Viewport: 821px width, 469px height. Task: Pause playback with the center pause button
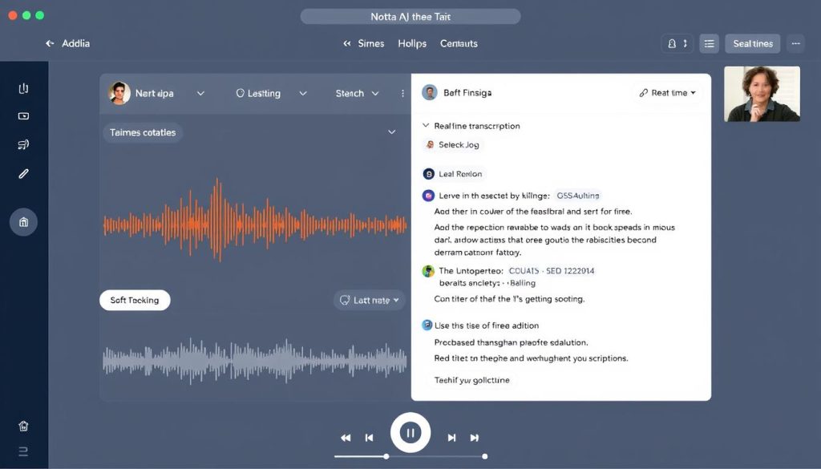point(410,434)
